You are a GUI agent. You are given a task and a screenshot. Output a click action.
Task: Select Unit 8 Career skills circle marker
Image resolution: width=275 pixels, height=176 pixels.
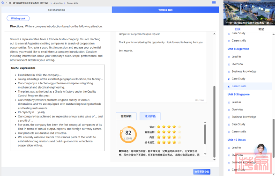point(229,87)
